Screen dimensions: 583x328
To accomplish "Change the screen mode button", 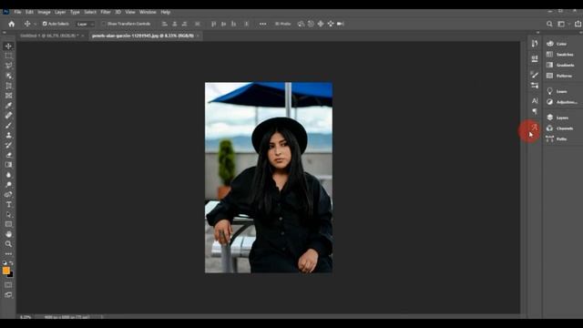I will pyautogui.click(x=8, y=295).
